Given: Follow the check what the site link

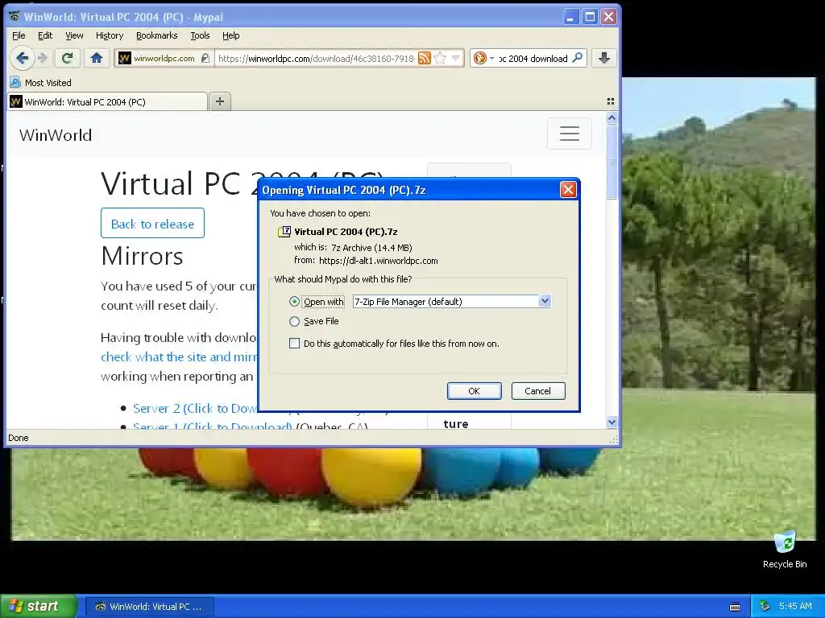Looking at the screenshot, I should pyautogui.click(x=179, y=356).
